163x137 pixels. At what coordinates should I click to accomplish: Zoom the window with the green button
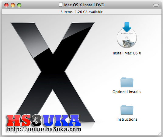(19, 5)
